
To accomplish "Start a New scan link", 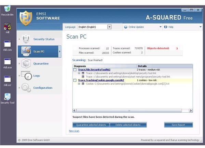I will pyautogui.click(x=74, y=131).
